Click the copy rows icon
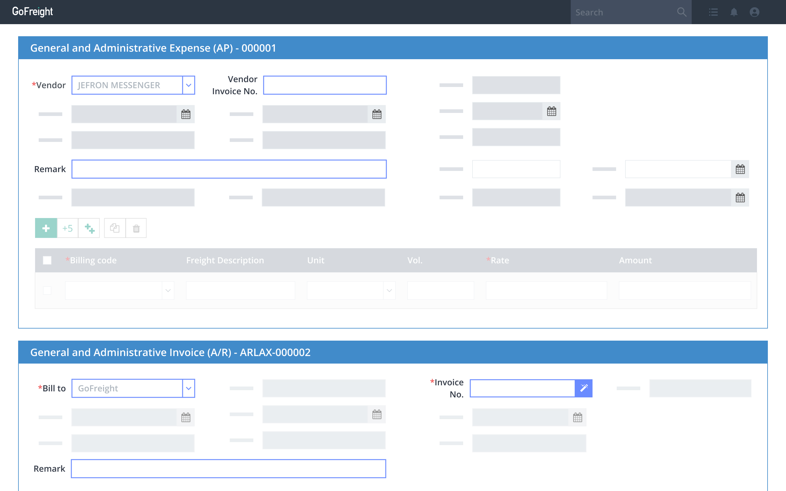The height and width of the screenshot is (491, 786). click(x=115, y=228)
